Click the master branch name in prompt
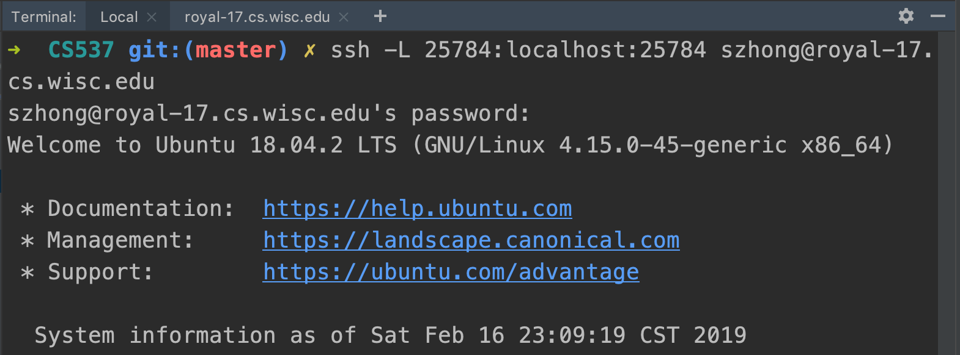 [x=235, y=50]
